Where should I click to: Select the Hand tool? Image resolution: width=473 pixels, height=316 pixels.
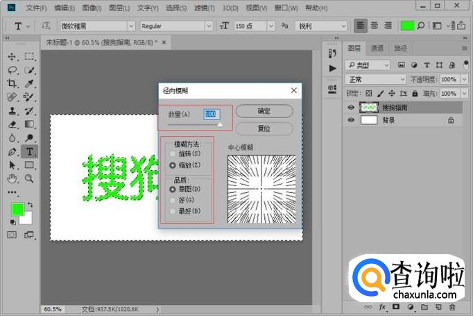coord(12,178)
